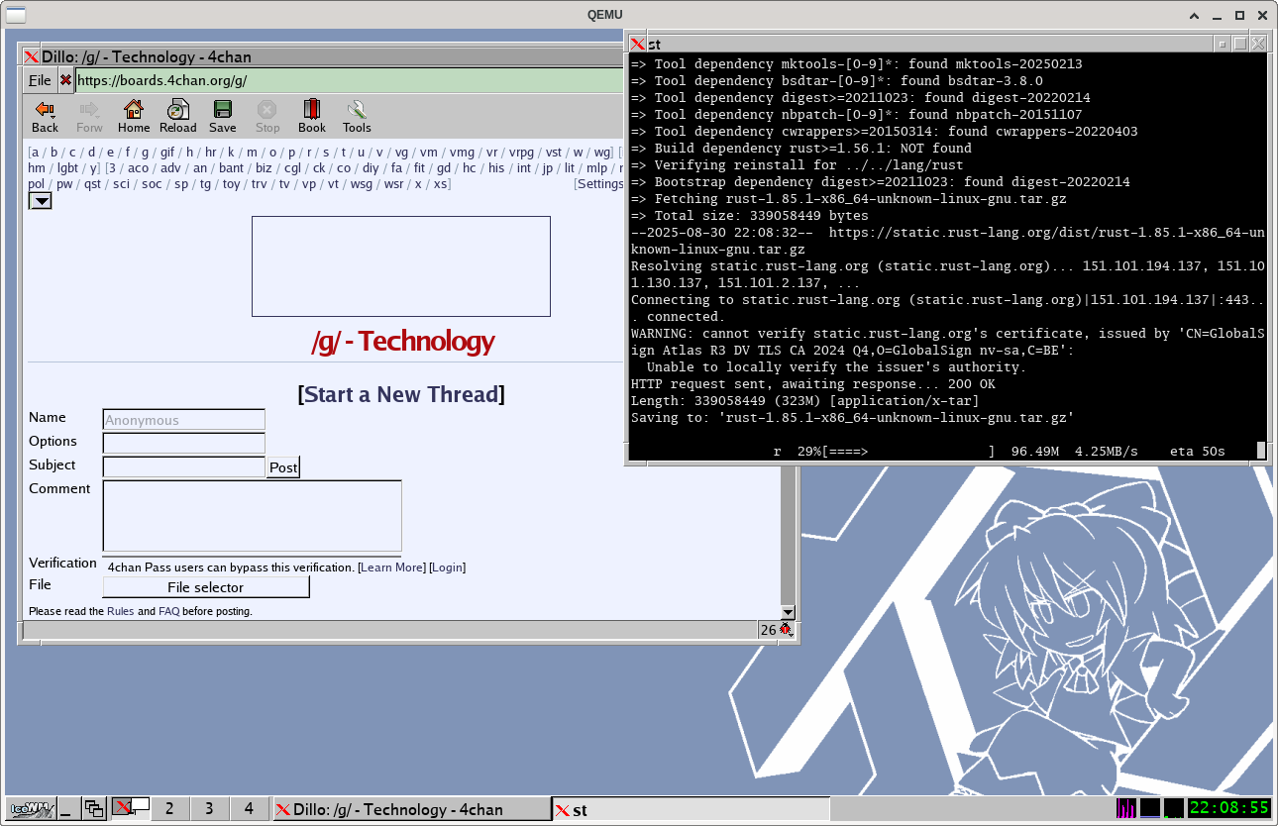Focus the Name input field
Image resolution: width=1278 pixels, height=826 pixels.
pyautogui.click(x=184, y=420)
